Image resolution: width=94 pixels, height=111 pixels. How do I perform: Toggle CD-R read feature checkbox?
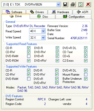[x=29, y=48]
